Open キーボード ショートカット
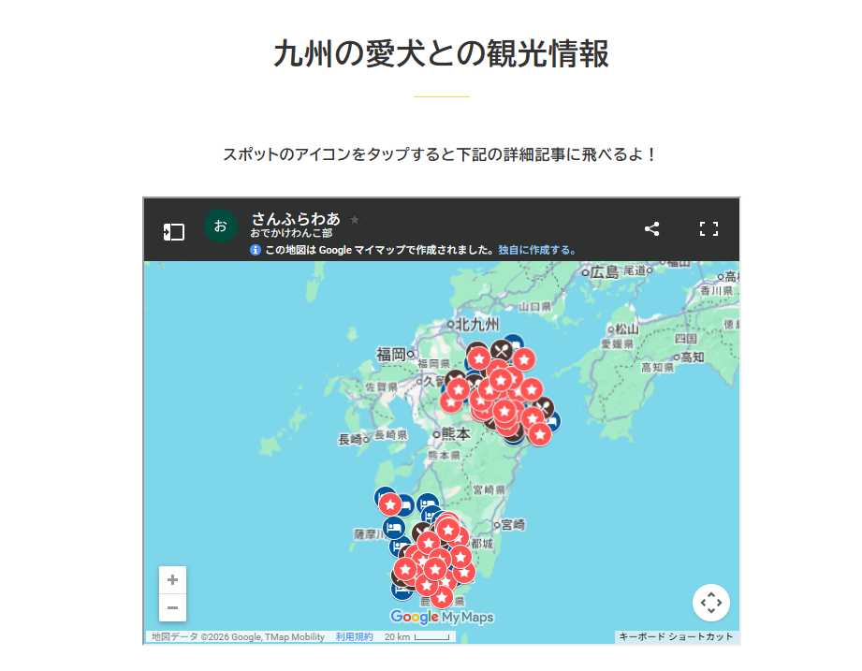The width and height of the screenshot is (862, 671). 676,637
